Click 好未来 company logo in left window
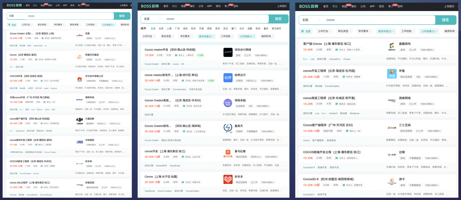 pos(79,163)
